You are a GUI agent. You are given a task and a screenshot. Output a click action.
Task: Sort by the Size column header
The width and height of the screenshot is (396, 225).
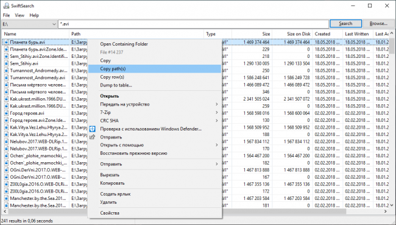tap(252, 34)
